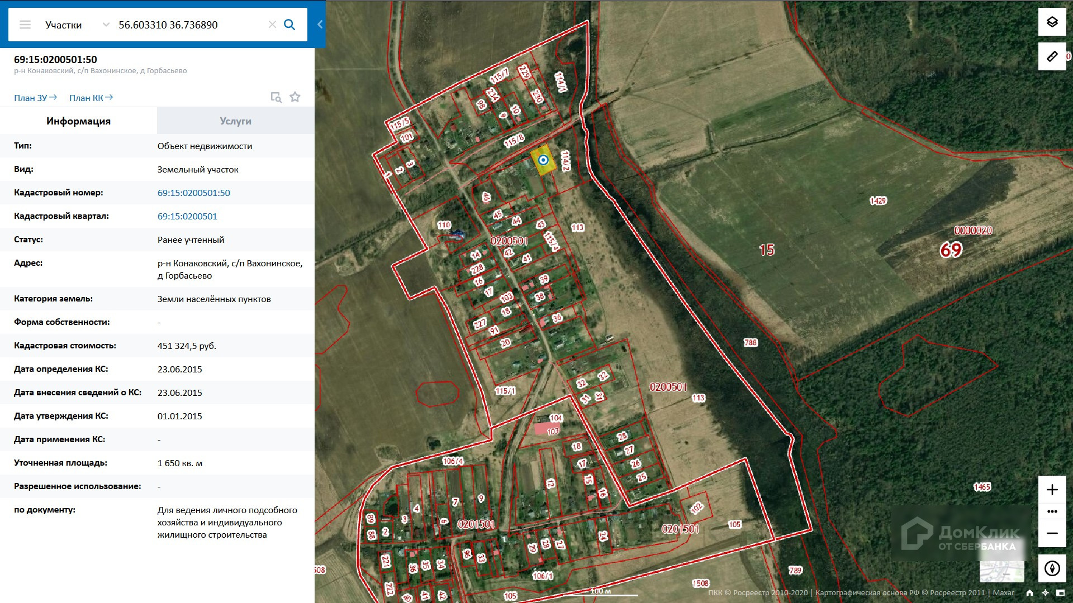
Task: Click the find-on-map icon beside star
Action: tap(276, 97)
